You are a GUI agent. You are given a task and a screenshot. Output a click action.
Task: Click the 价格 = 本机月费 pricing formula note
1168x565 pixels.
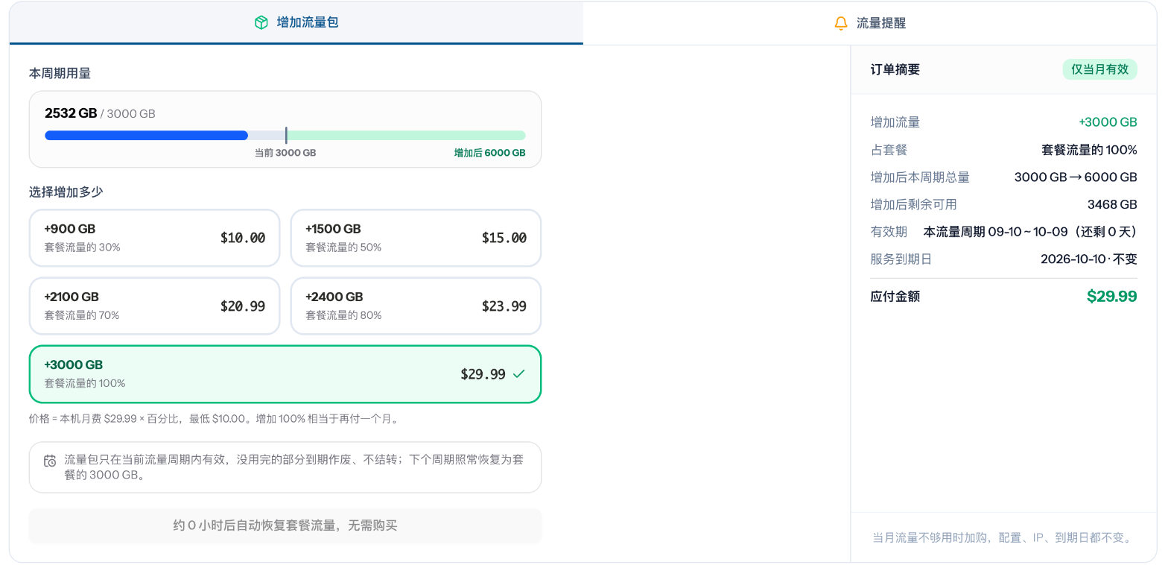click(215, 419)
